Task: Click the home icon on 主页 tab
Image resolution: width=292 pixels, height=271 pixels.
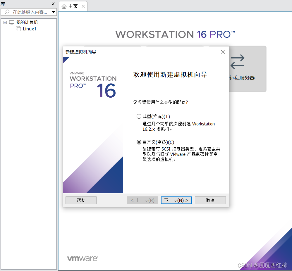Action: 64,6
